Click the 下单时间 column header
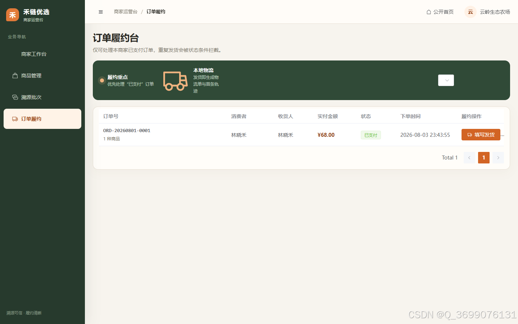 tap(410, 116)
